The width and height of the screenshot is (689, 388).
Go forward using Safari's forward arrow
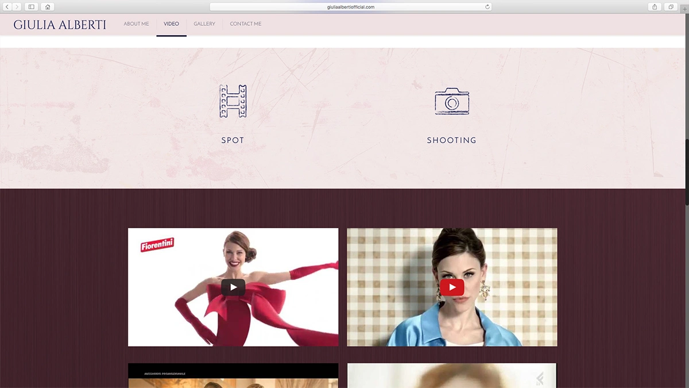17,7
